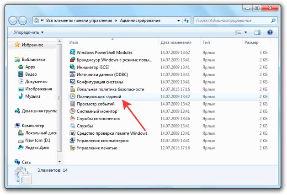
Task: Click the Библиотеки folder icon in sidebar
Action: point(17,59)
